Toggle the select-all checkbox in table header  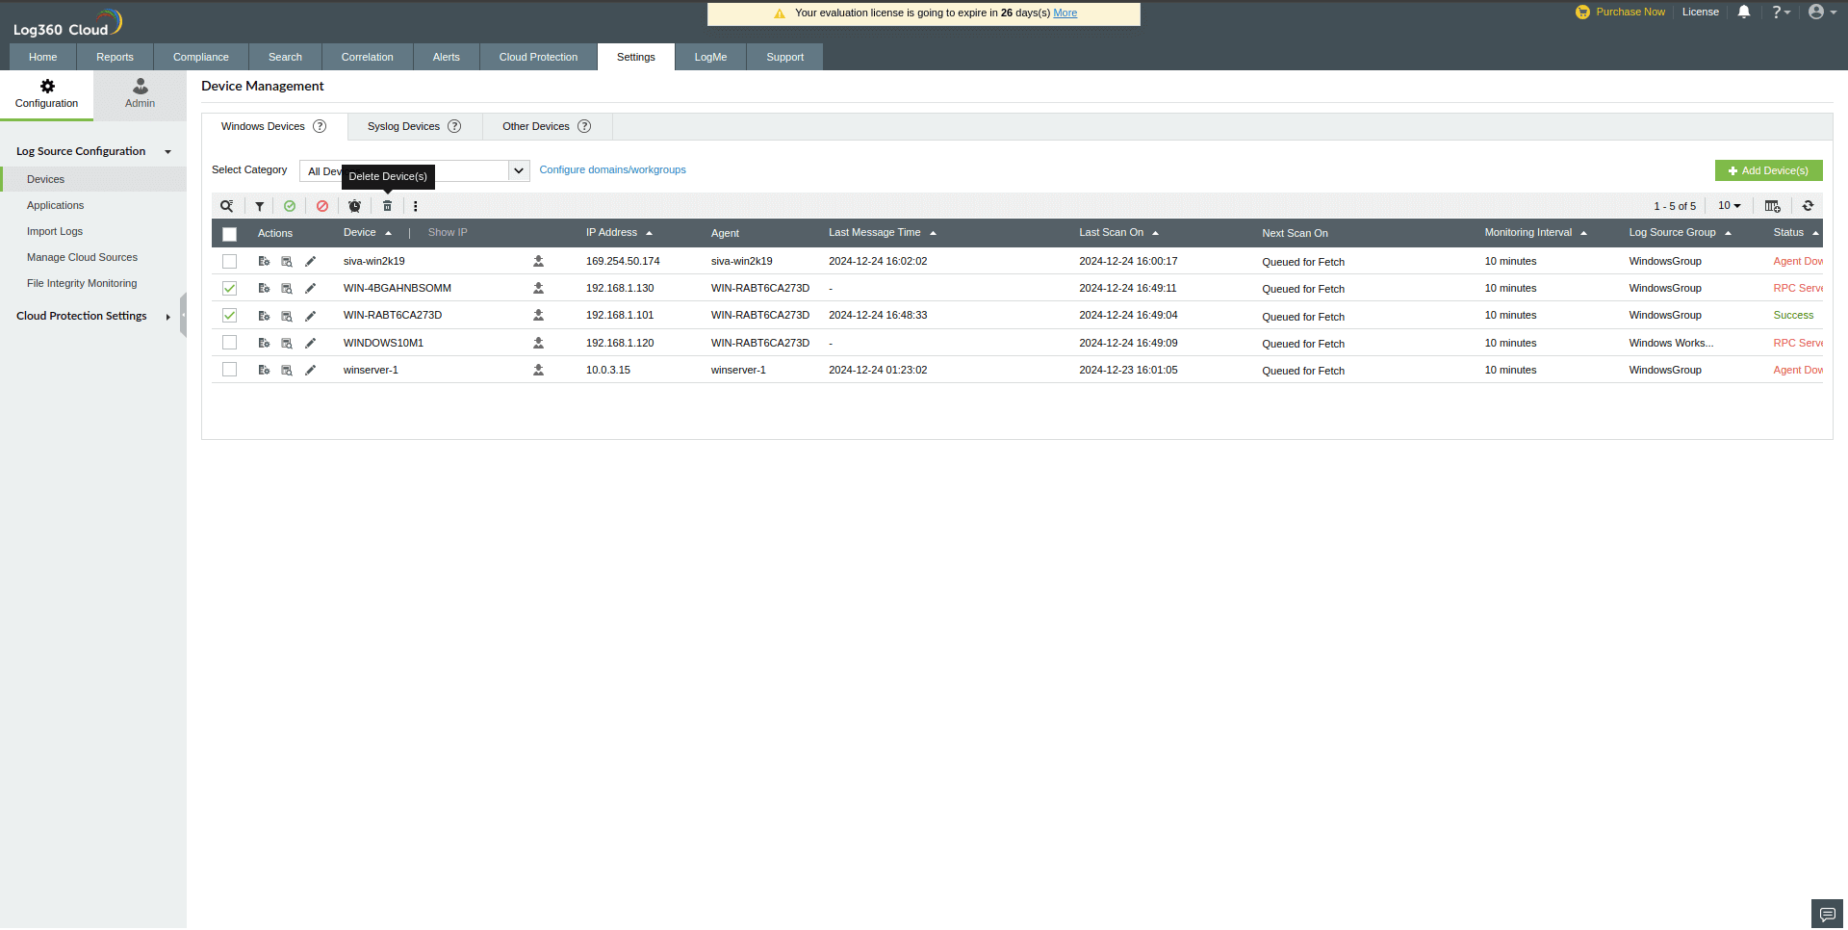click(229, 234)
